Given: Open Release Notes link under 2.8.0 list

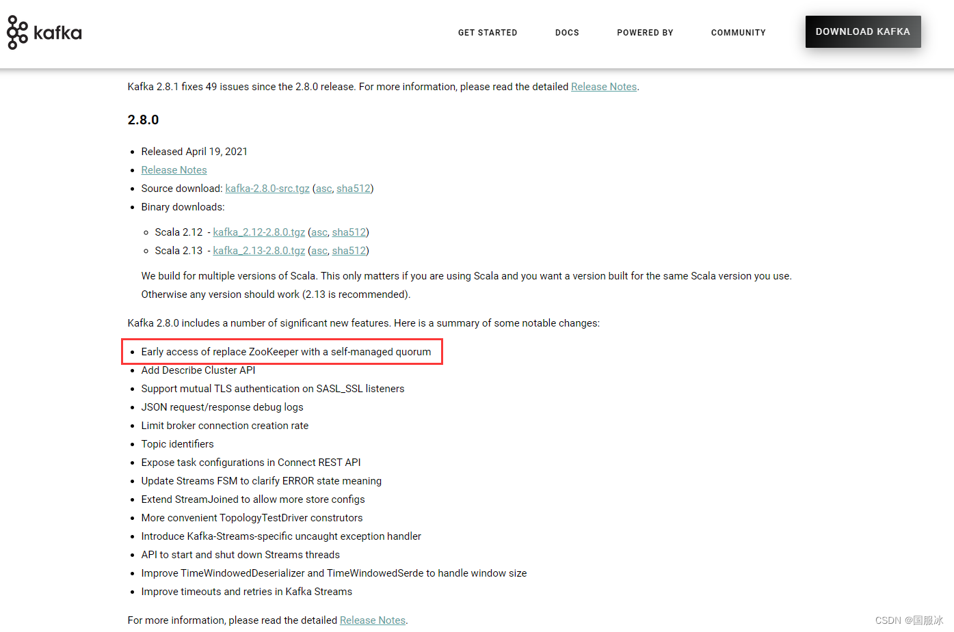Looking at the screenshot, I should (174, 170).
